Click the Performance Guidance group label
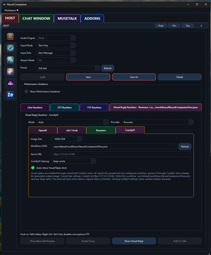The image size is (211, 255). coord(36,84)
